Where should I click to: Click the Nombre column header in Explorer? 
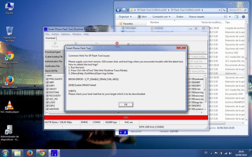coord(155,23)
